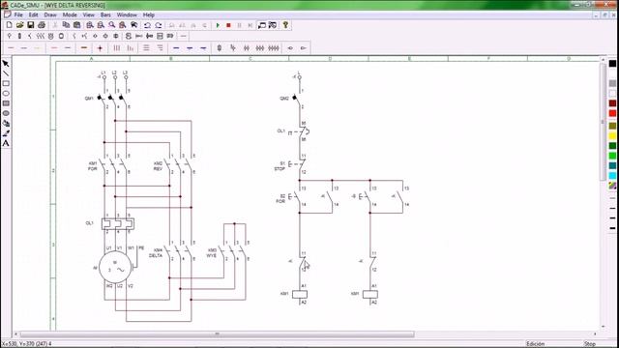Click the red cross wire-connection icon
The width and height of the screenshot is (619, 348).
point(100,48)
